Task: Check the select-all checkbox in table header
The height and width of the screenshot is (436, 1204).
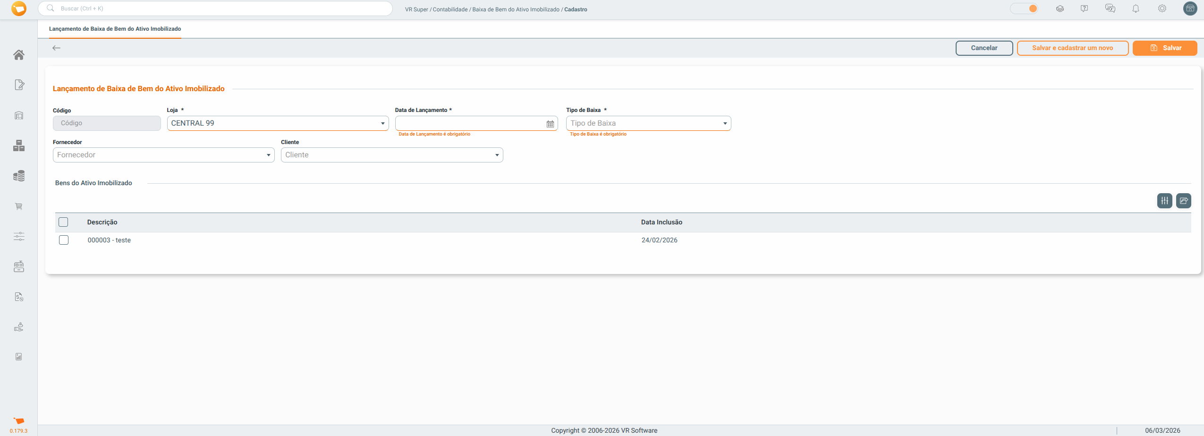Action: point(63,222)
